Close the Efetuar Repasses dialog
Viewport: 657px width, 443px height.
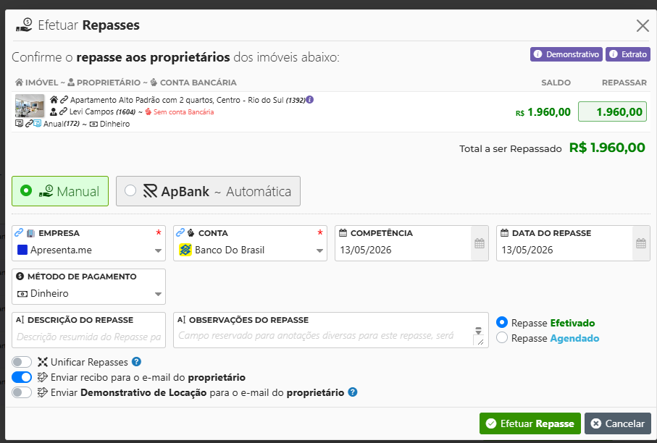pos(643,25)
